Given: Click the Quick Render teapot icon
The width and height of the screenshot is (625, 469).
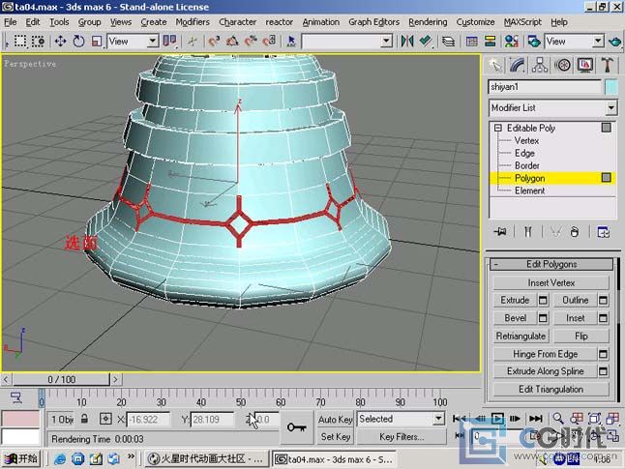Looking at the screenshot, I should click(615, 41).
